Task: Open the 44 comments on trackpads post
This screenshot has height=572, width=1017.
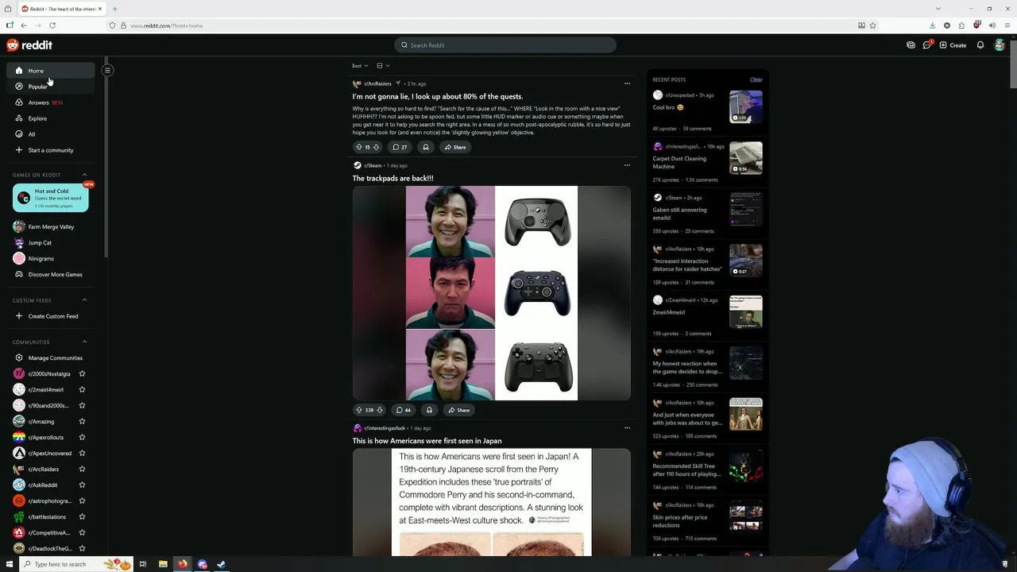Action: (404, 410)
